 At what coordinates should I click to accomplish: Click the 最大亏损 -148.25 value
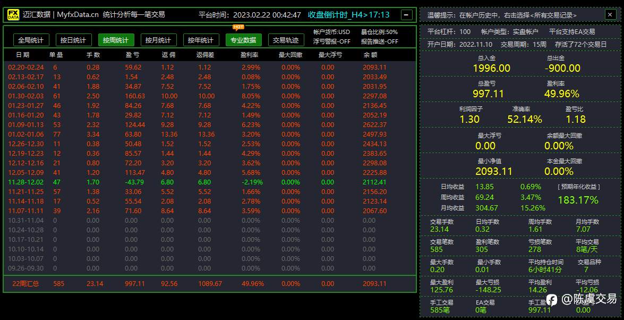point(488,290)
